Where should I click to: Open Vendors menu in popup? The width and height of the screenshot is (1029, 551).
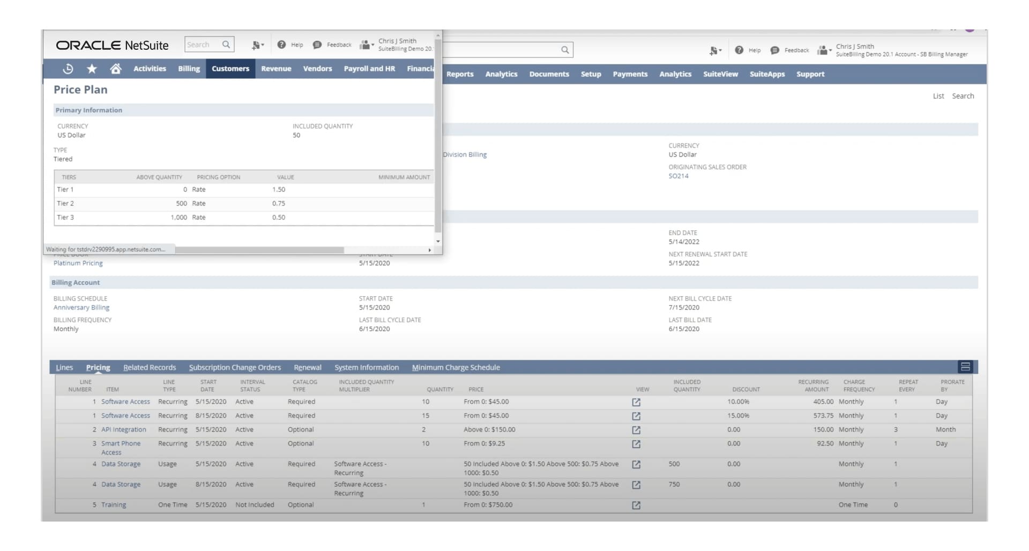(x=317, y=69)
